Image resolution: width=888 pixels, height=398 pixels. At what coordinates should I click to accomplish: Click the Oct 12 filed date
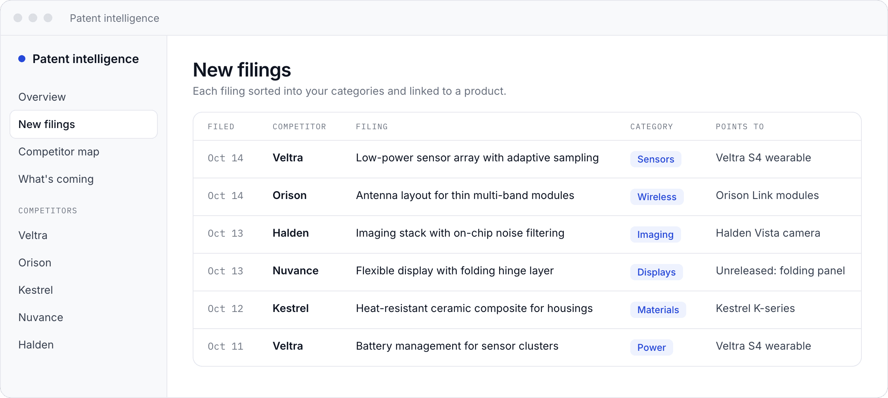(225, 309)
